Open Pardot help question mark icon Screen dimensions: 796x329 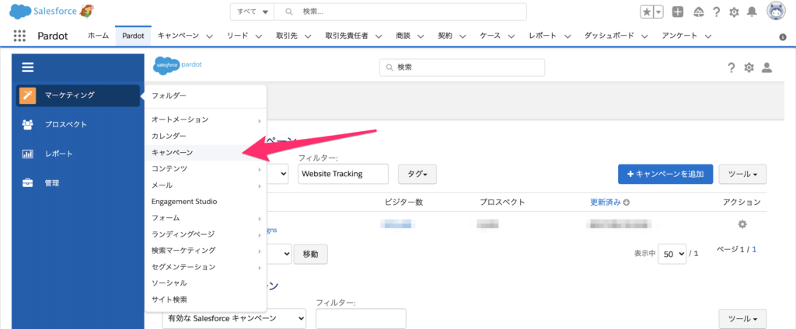click(x=731, y=68)
